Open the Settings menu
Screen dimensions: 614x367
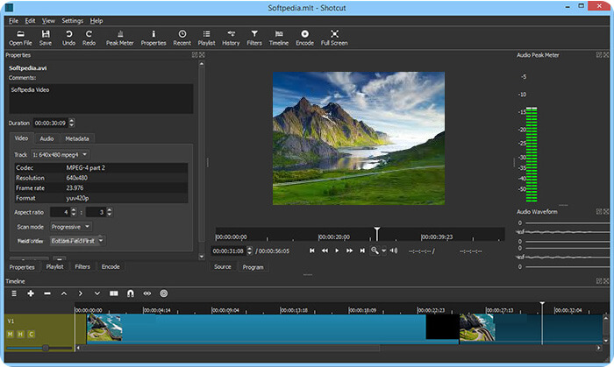click(73, 21)
